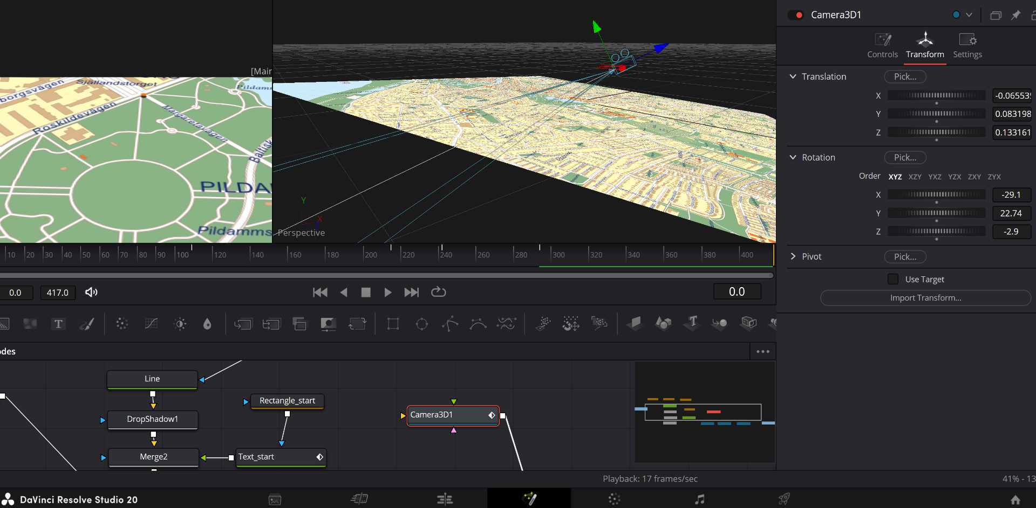1036x508 pixels.
Task: Open the node color dropdown arrow
Action: tap(969, 15)
